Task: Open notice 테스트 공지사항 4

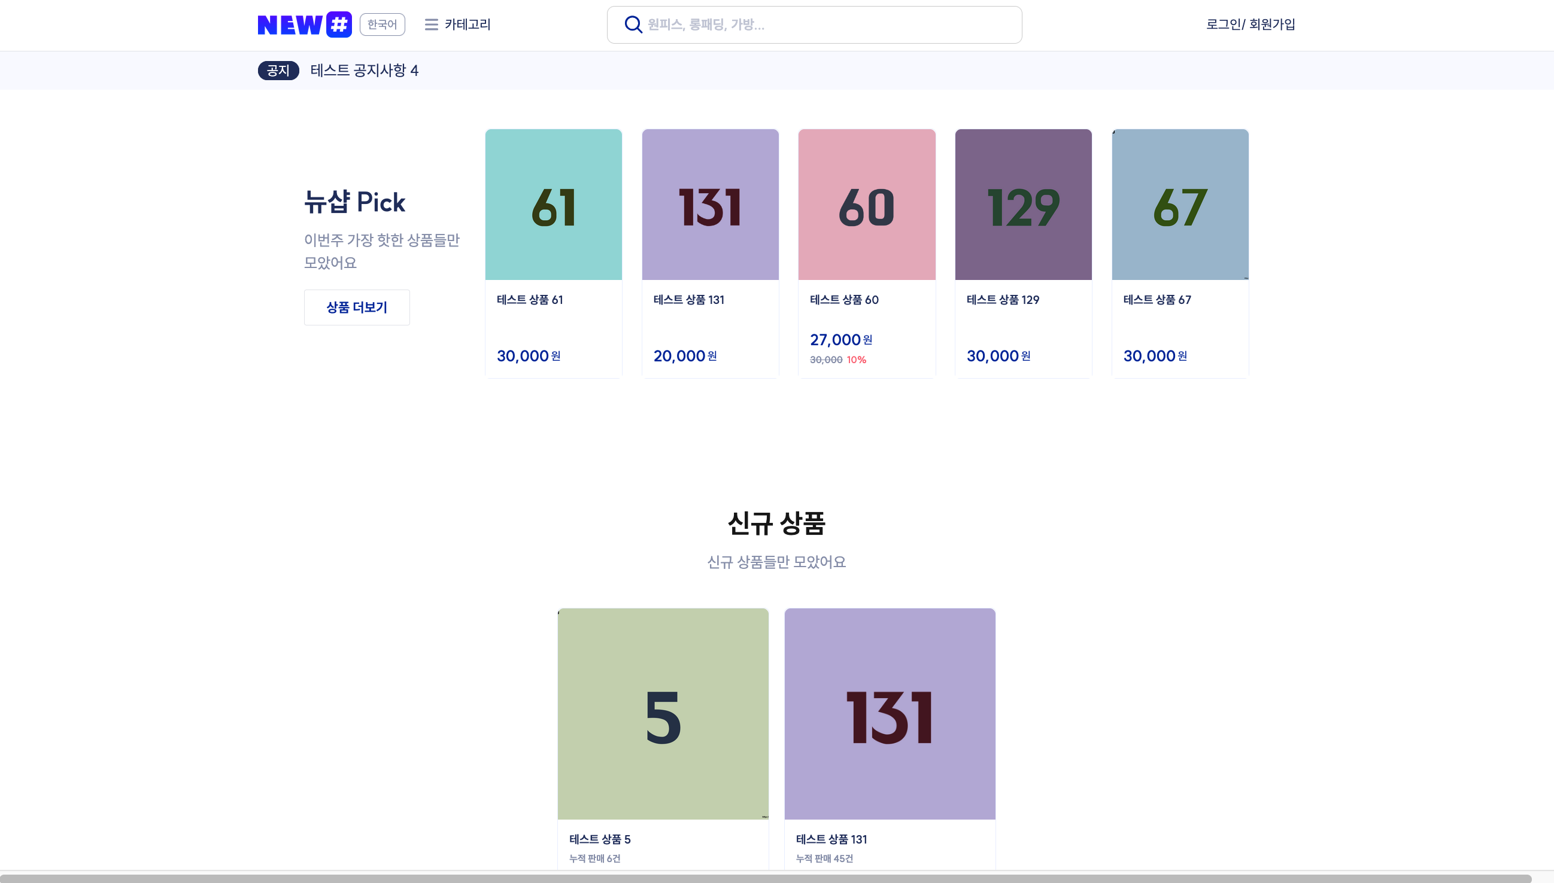Action: point(364,71)
